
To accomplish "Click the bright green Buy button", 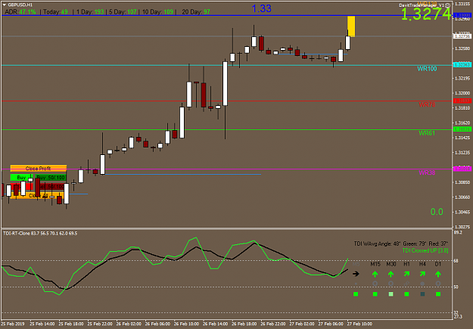I will tap(21, 178).
